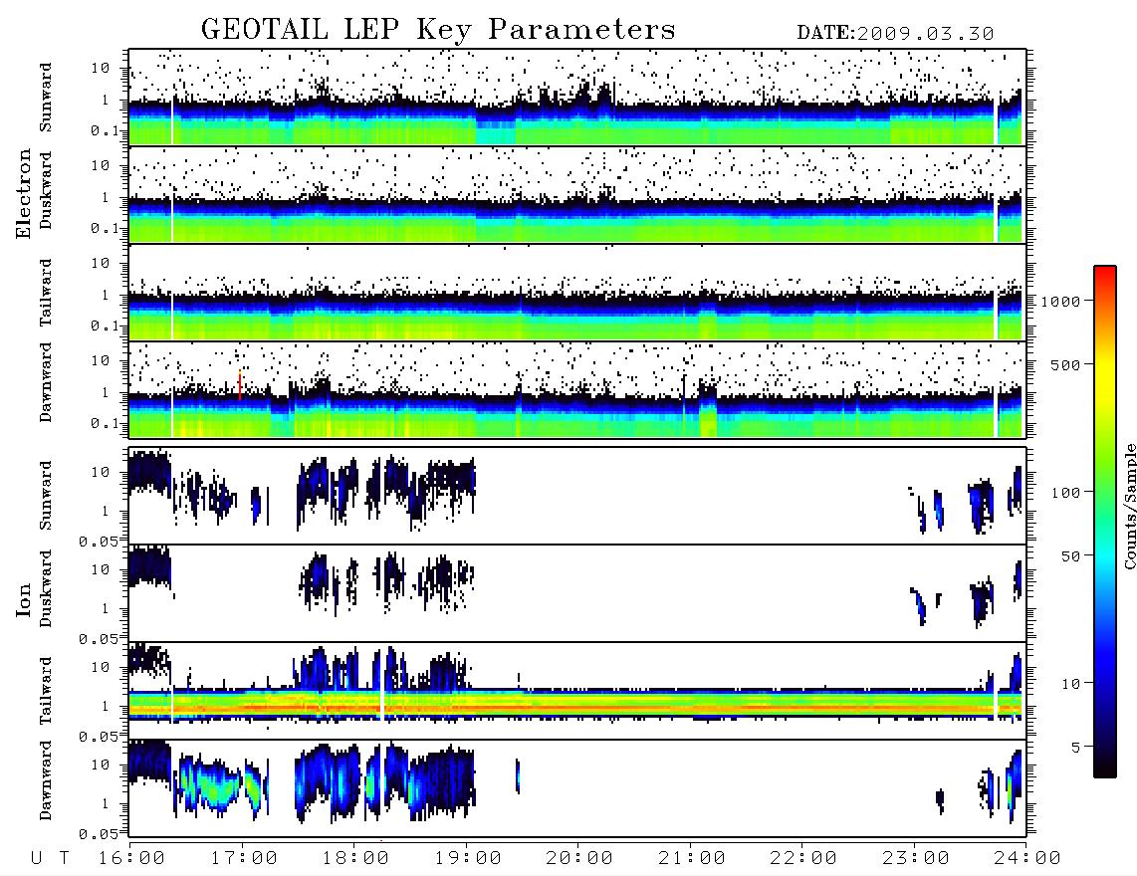Image resolution: width=1137 pixels, height=876 pixels.
Task: Click the "Counts/Sample" color bar label
Action: [1129, 506]
